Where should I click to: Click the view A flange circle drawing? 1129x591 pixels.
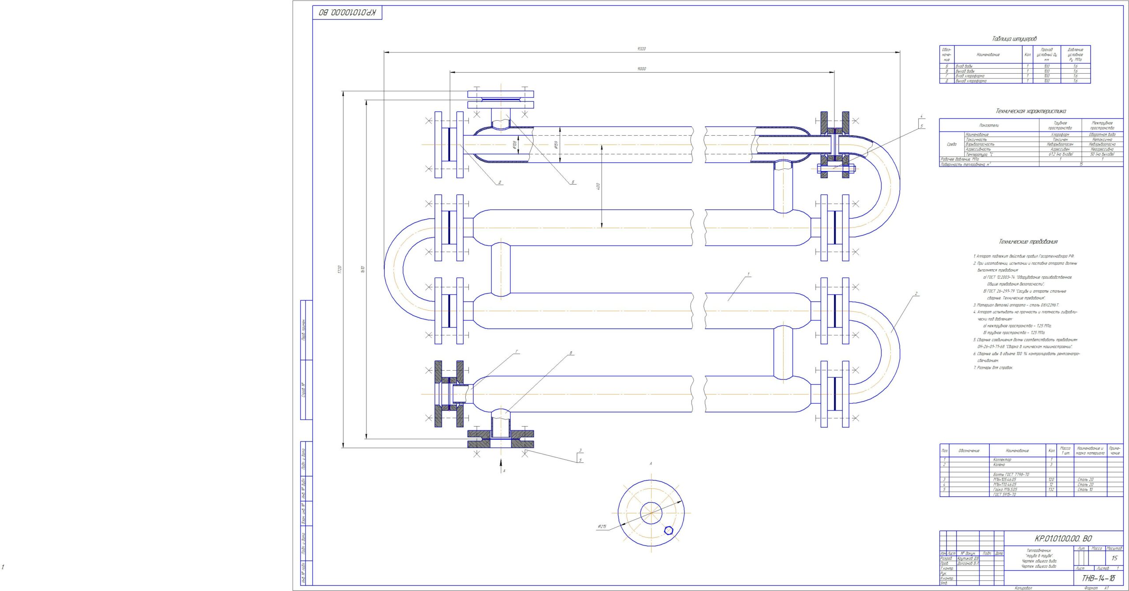(651, 513)
